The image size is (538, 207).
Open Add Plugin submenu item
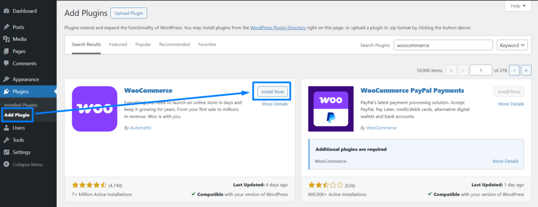point(17,115)
